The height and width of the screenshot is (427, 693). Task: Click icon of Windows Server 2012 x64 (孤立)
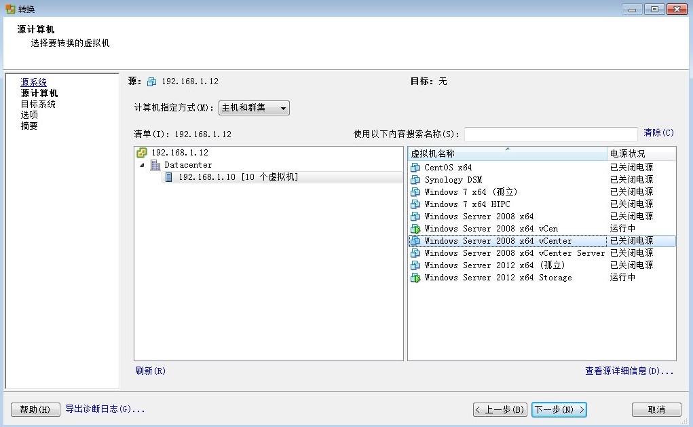pos(415,265)
